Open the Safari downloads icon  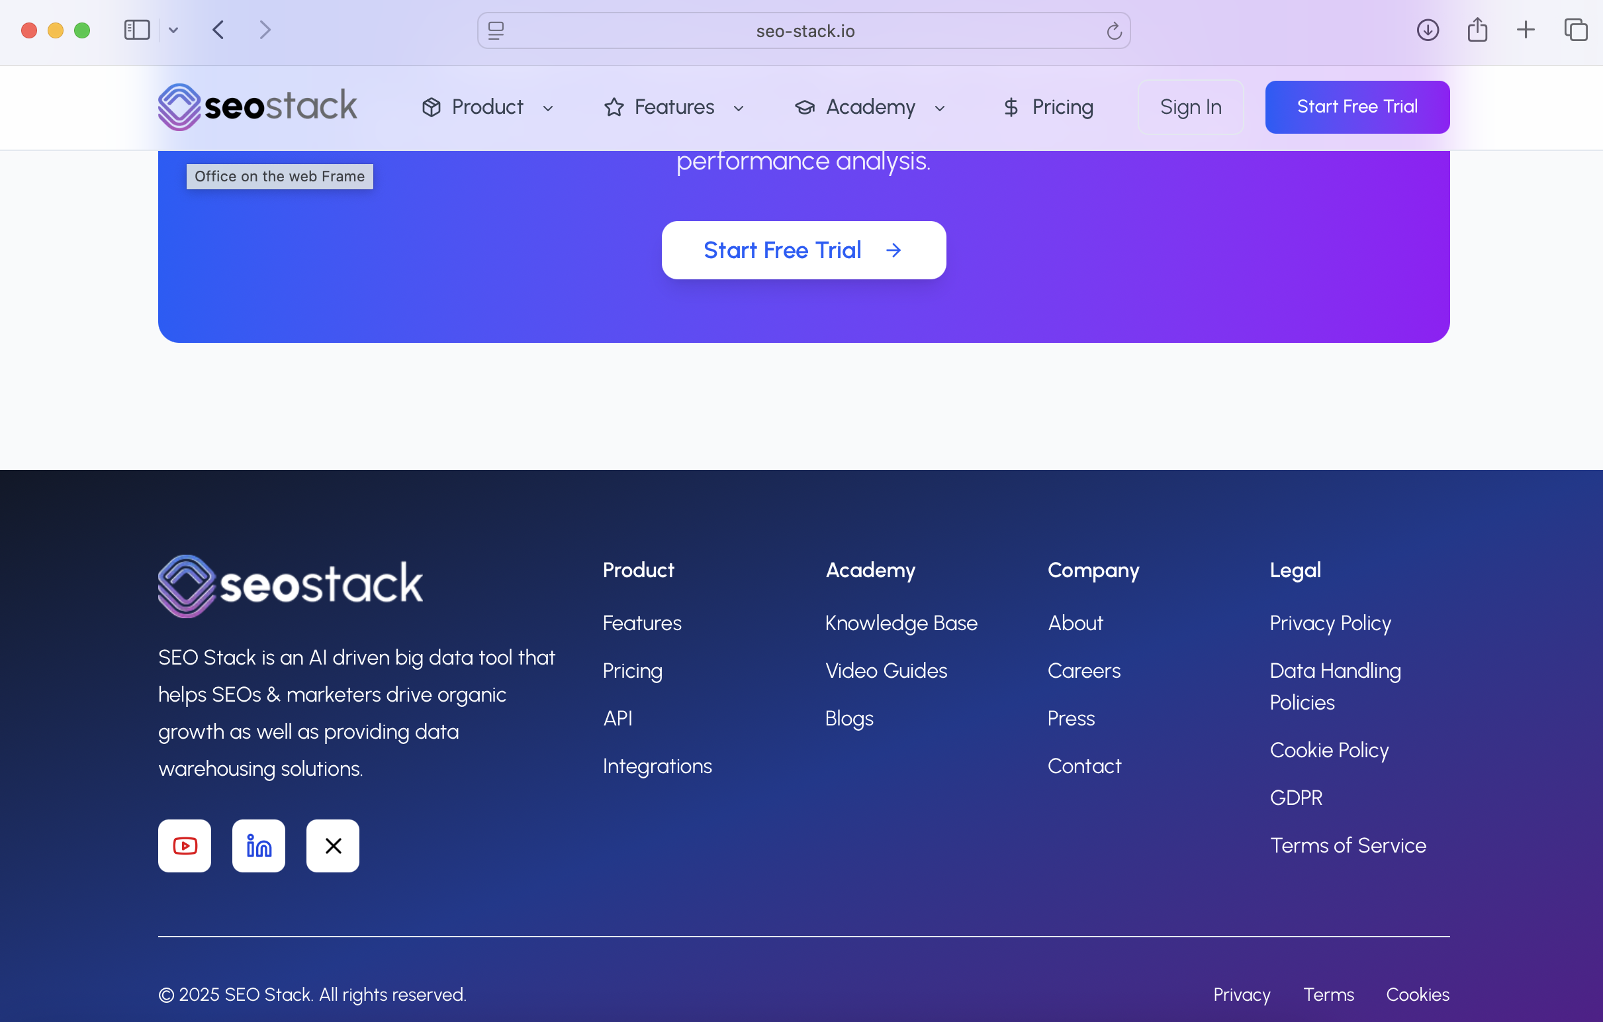1427,30
